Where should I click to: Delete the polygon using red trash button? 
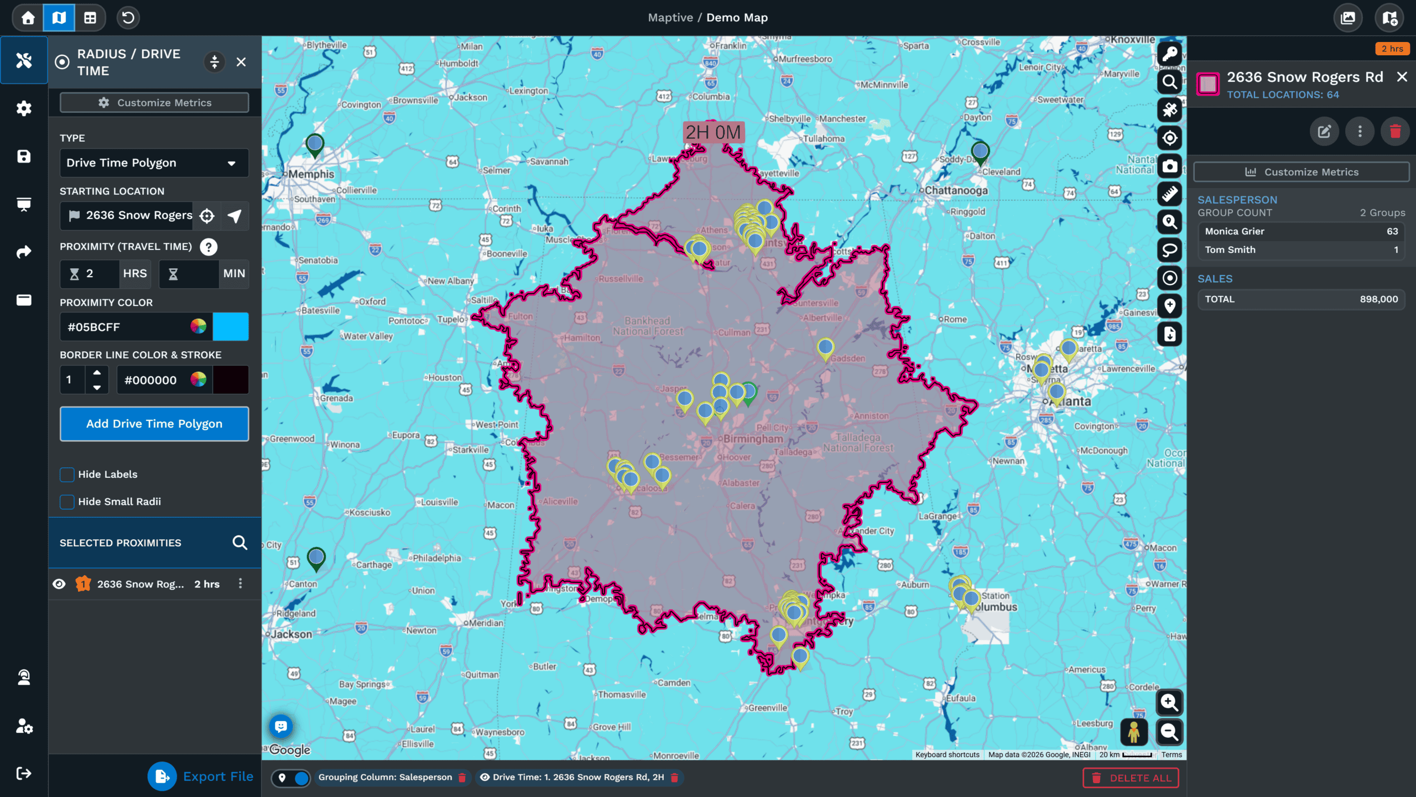click(1396, 131)
